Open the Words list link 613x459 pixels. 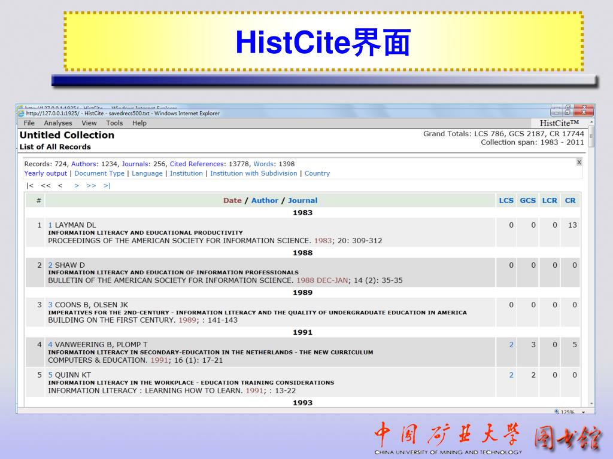(264, 164)
